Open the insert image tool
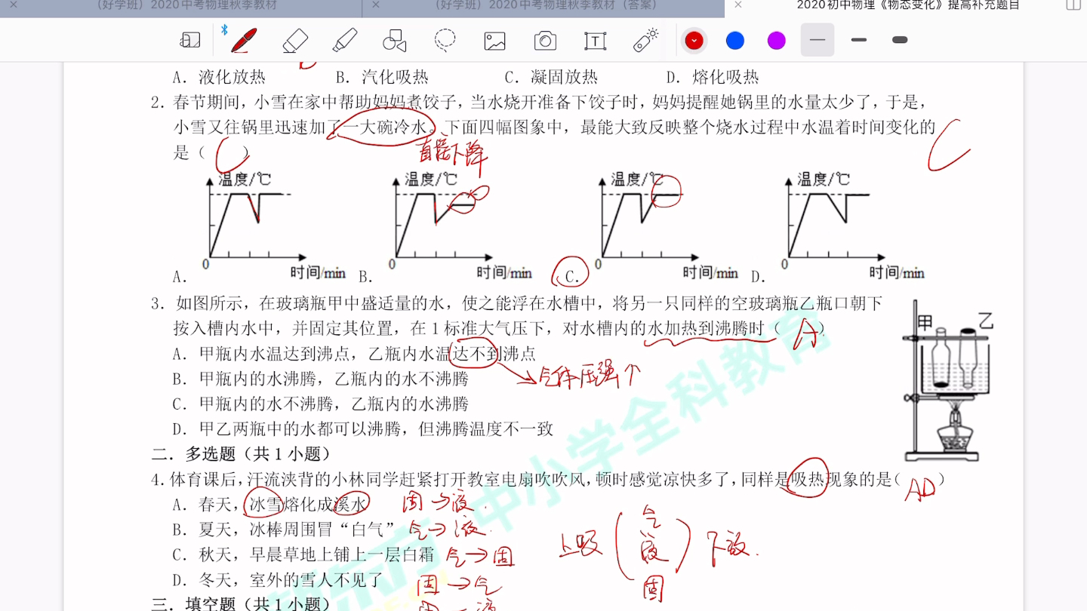The width and height of the screenshot is (1087, 611). pos(495,41)
